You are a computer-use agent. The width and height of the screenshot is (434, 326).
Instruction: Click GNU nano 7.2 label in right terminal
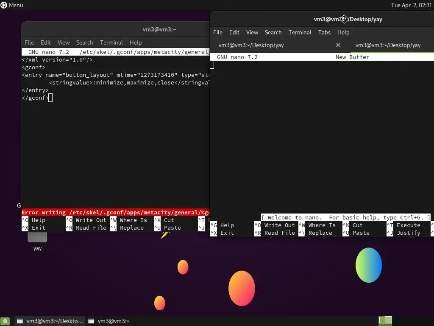[x=237, y=57]
